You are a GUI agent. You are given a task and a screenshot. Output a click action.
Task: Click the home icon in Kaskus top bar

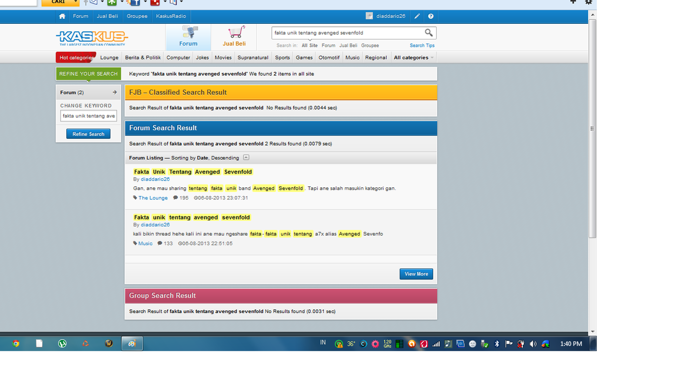[x=62, y=16]
